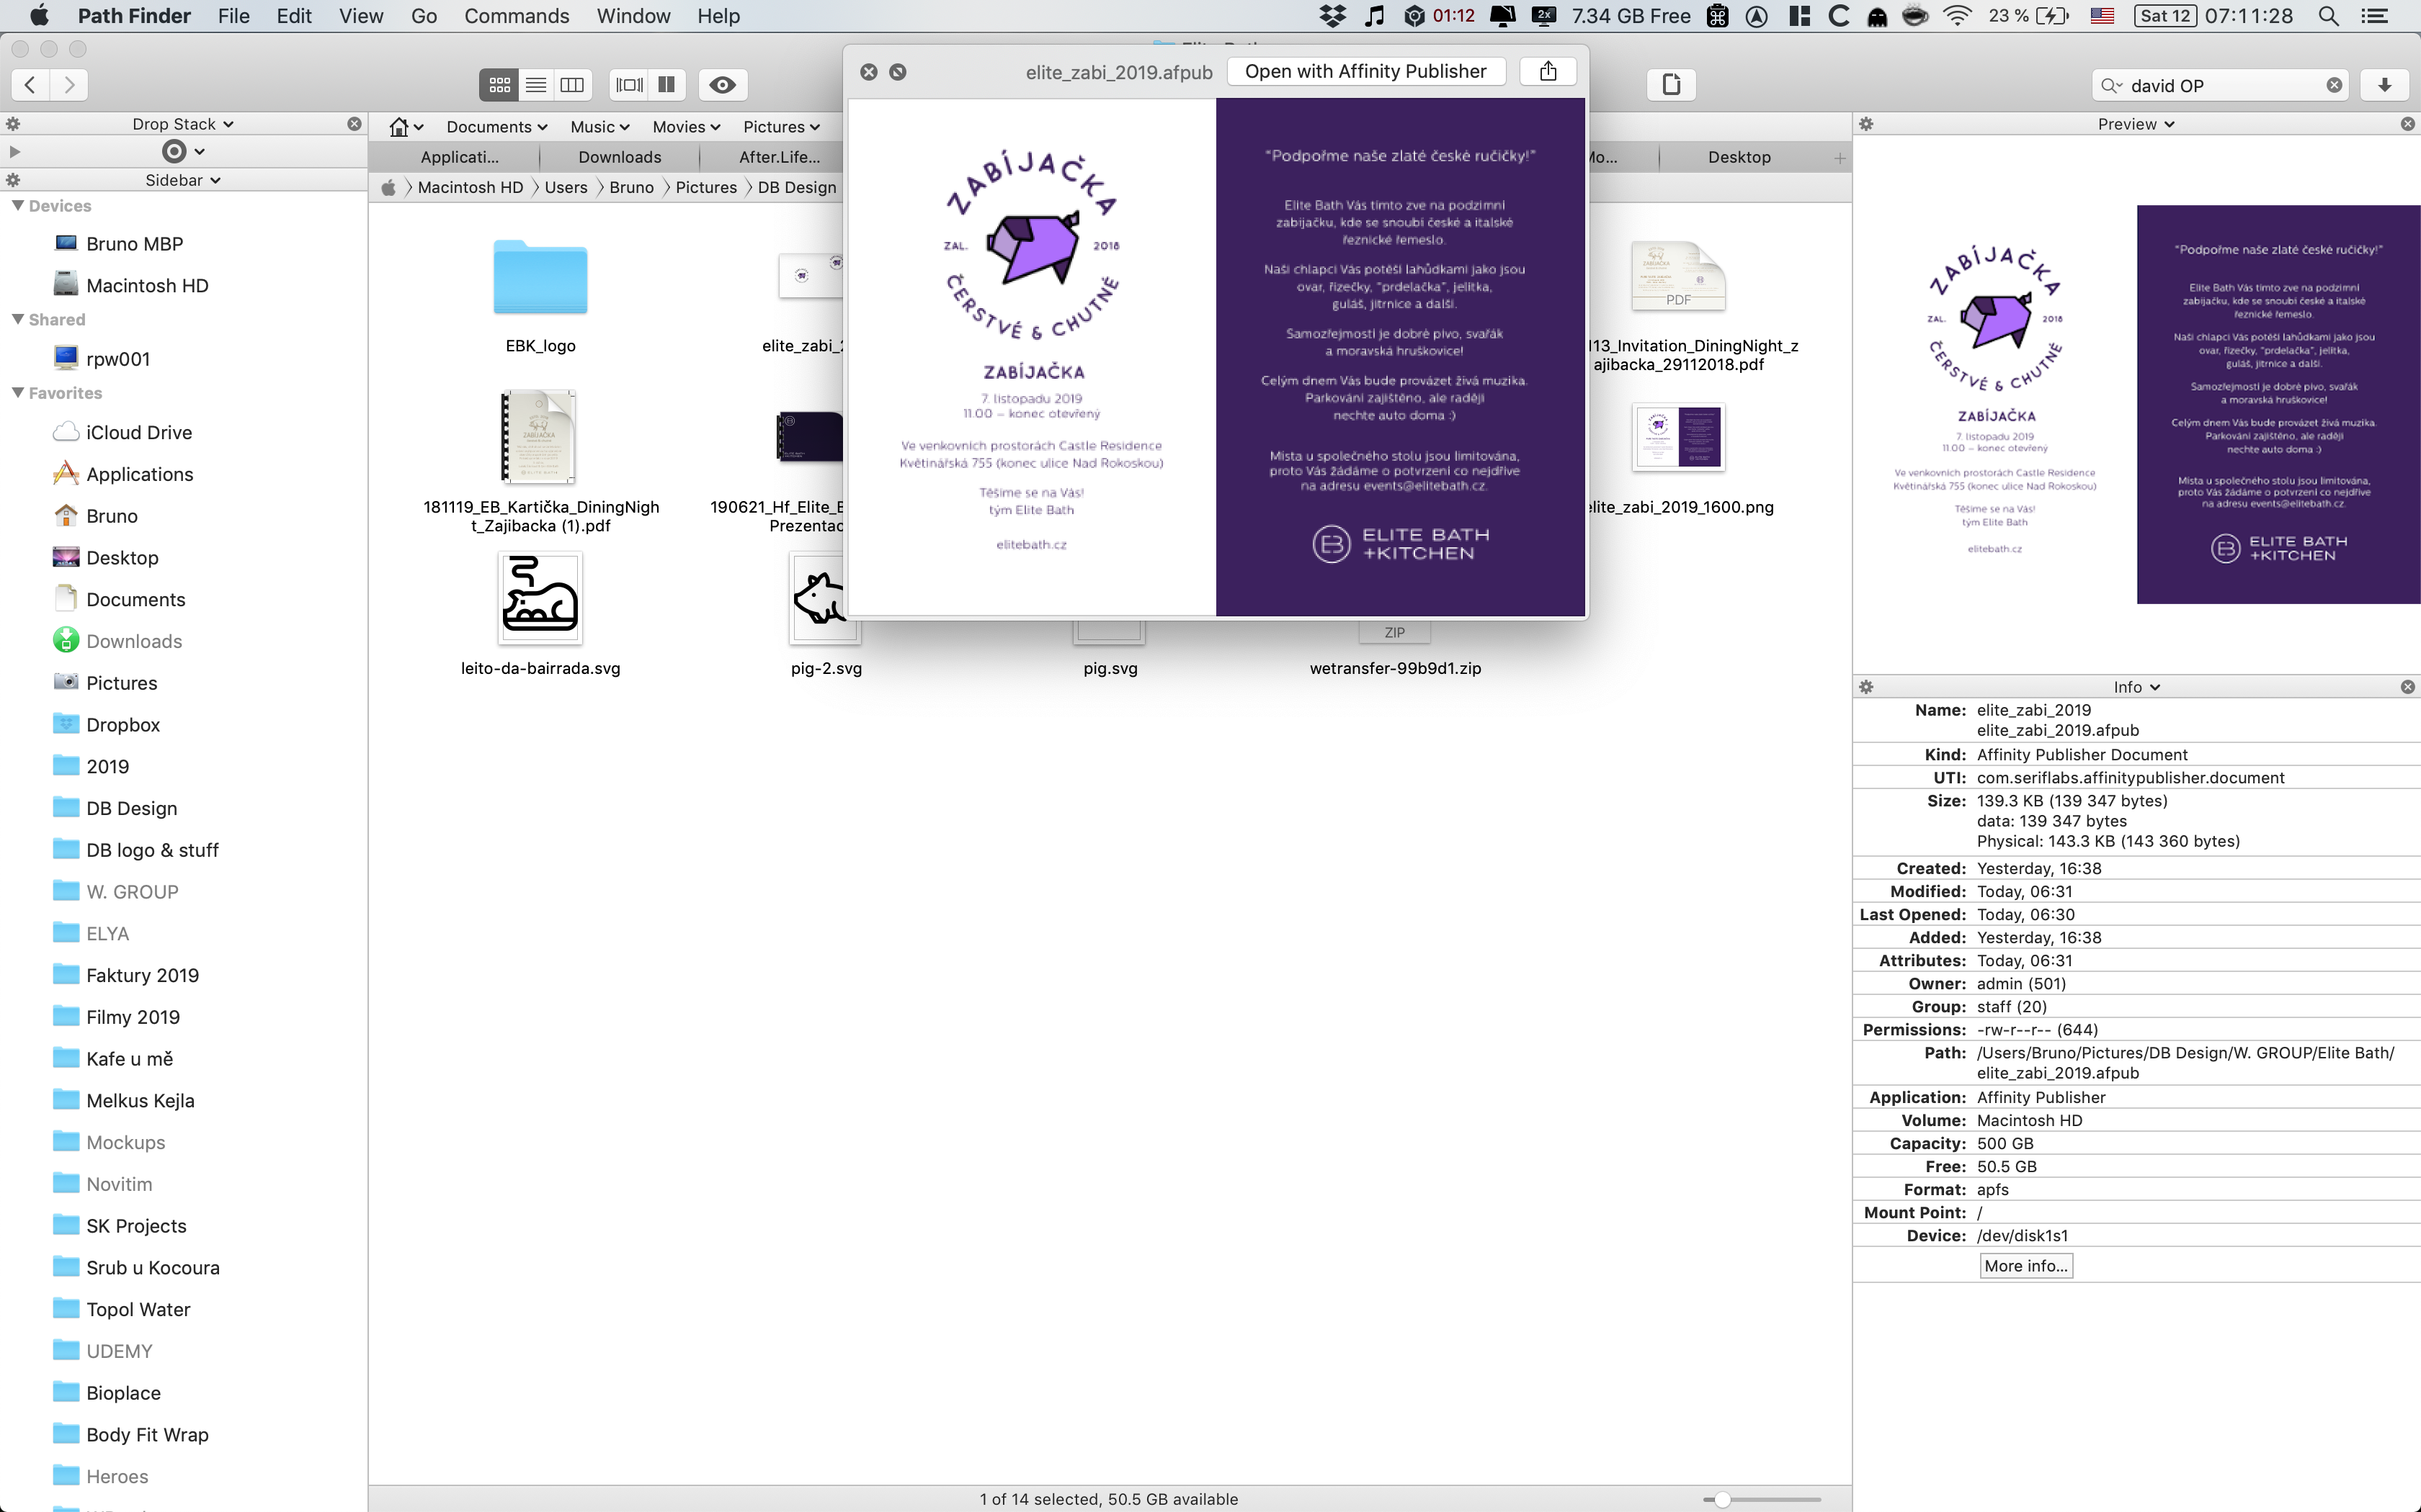This screenshot has width=2421, height=1512.
Task: Add a new tab with plus button
Action: (x=1839, y=158)
